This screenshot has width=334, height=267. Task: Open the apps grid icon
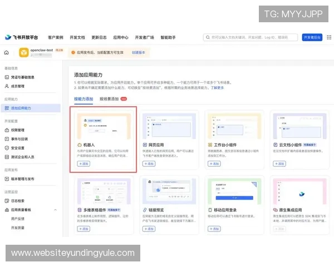tap(329, 37)
